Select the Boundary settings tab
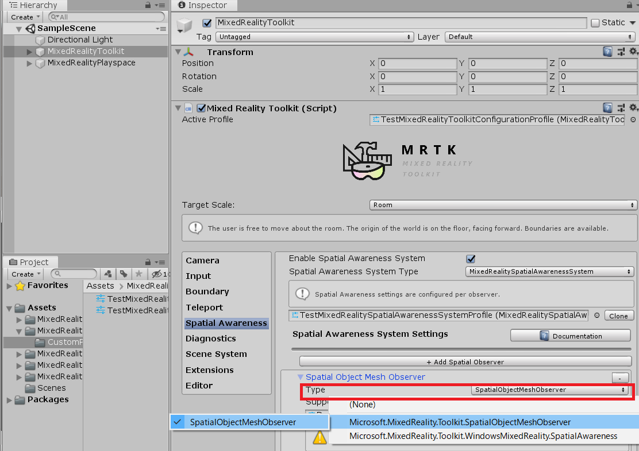This screenshot has width=639, height=451. point(207,292)
